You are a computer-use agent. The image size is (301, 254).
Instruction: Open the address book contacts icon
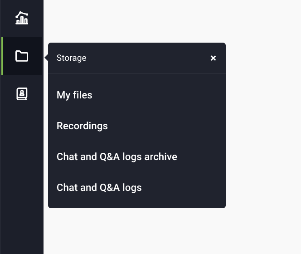point(22,94)
